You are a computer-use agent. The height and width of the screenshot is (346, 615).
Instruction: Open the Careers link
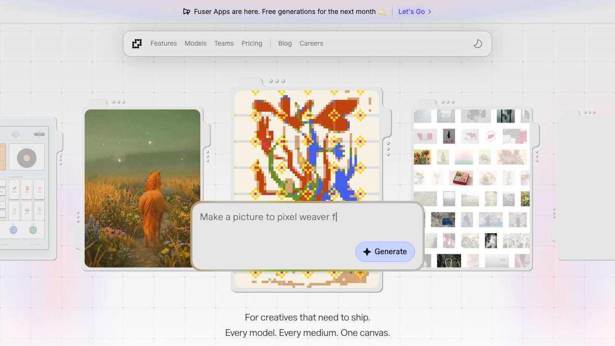(311, 43)
